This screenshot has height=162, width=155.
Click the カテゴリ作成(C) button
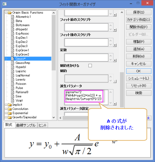(139, 20)
